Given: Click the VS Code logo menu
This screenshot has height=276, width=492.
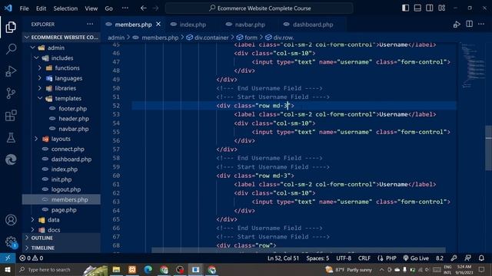Looking at the screenshot, I should click(x=8, y=8).
